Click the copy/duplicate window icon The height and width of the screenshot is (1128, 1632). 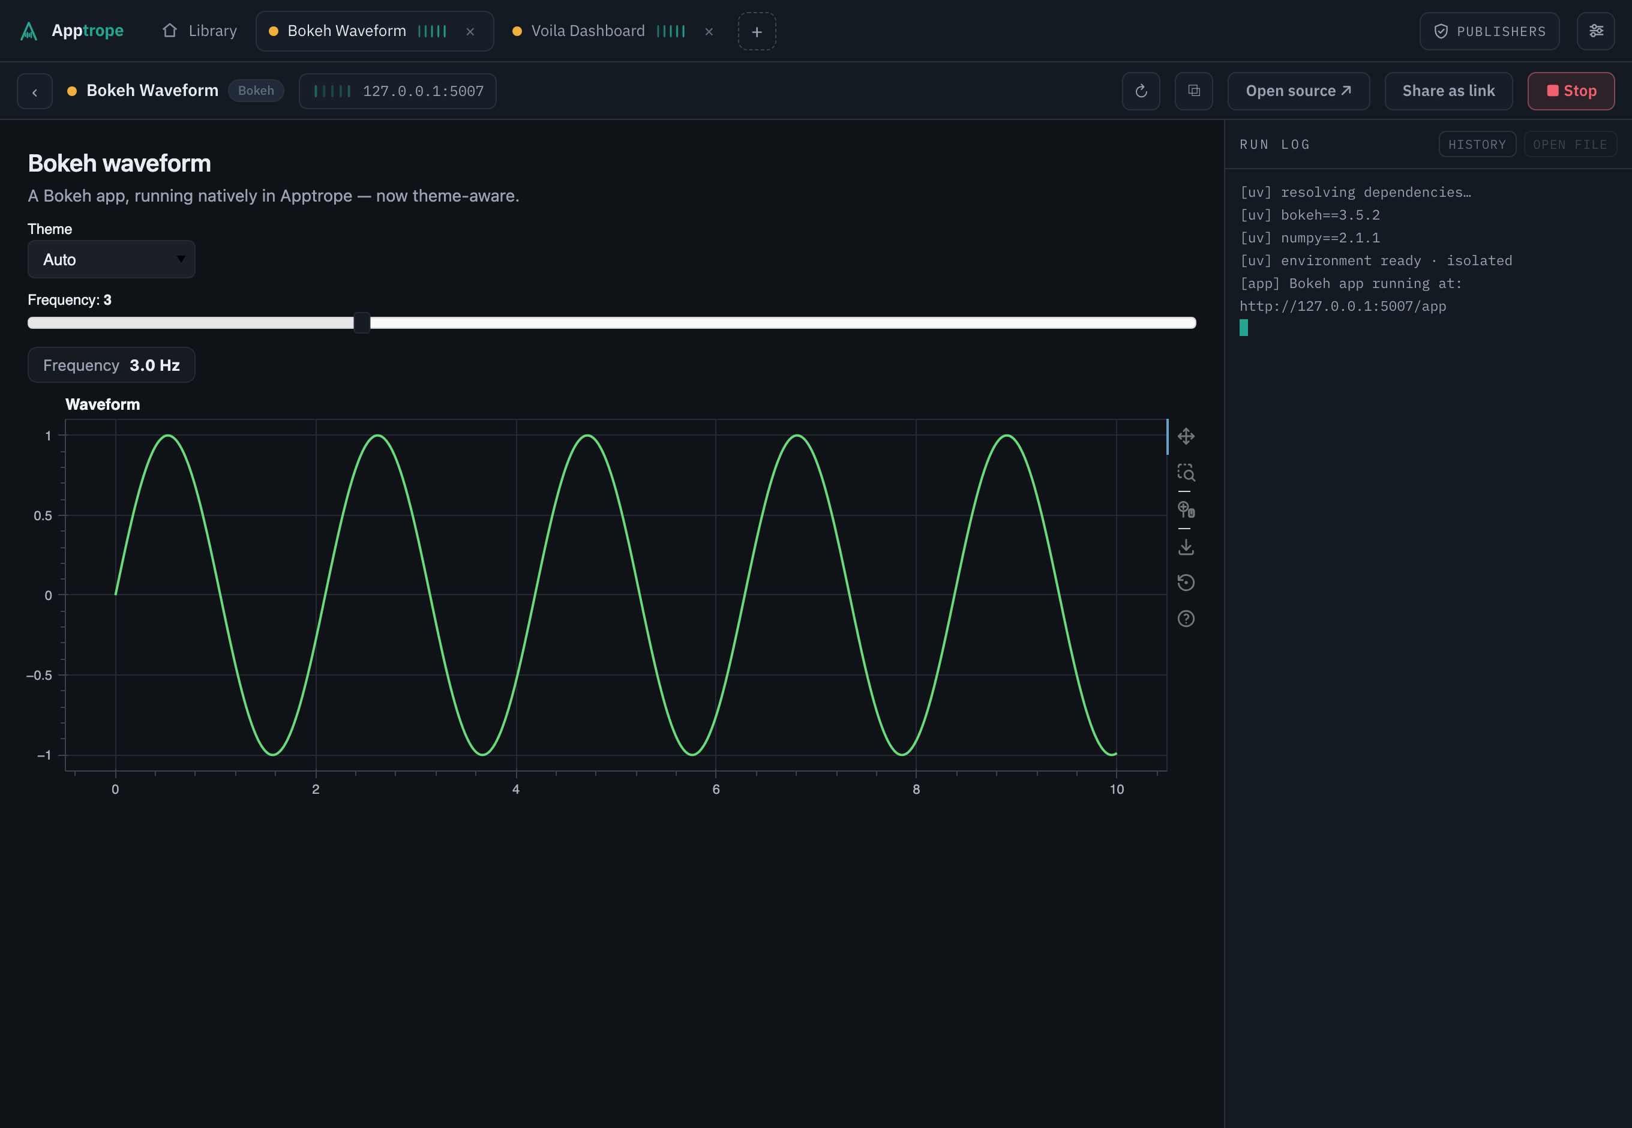pyautogui.click(x=1194, y=91)
